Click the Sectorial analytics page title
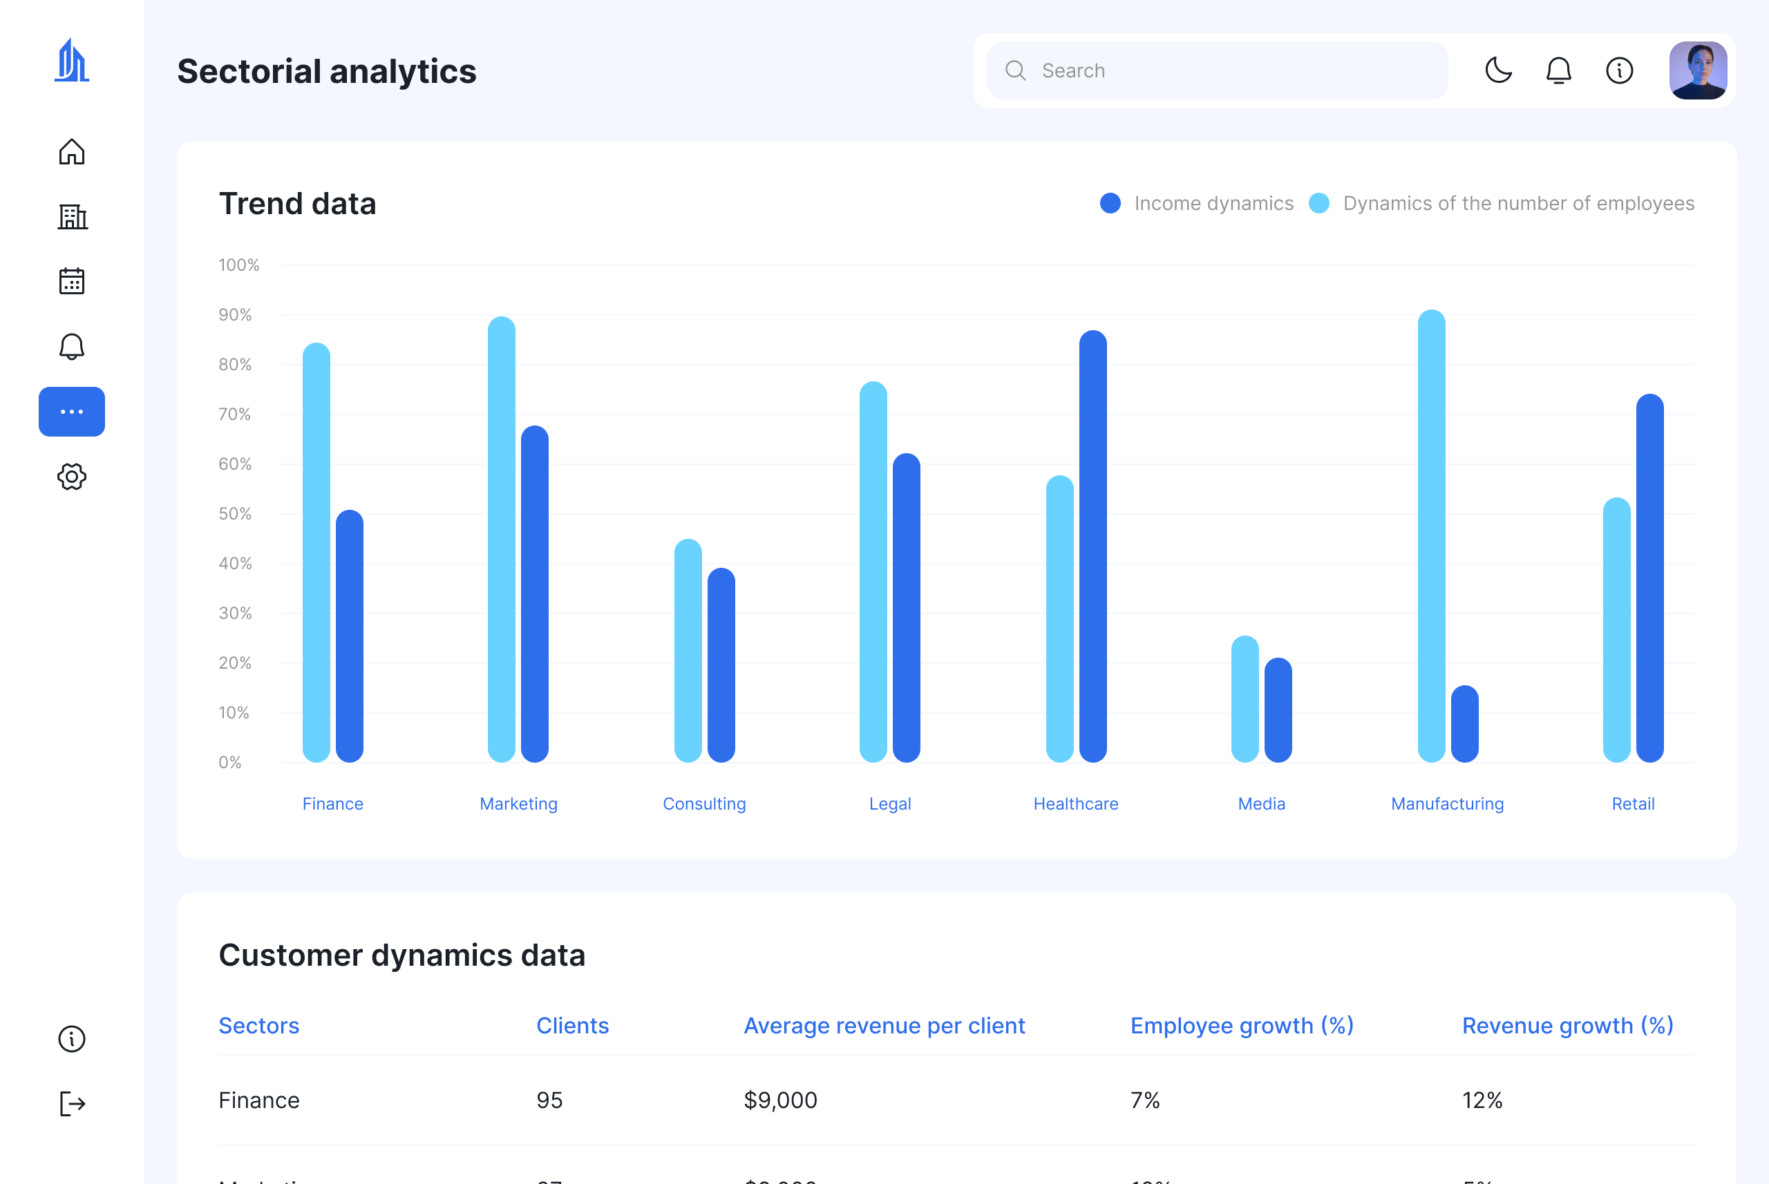The height and width of the screenshot is (1184, 1769). (x=326, y=71)
